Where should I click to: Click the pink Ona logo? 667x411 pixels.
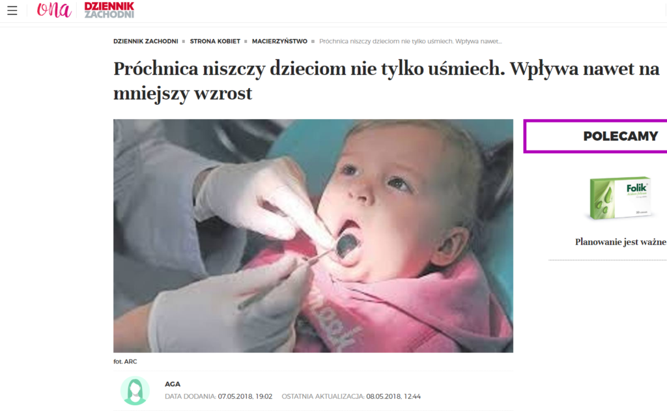click(x=53, y=10)
